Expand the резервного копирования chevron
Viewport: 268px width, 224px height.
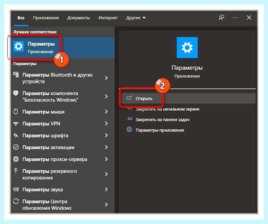106,174
